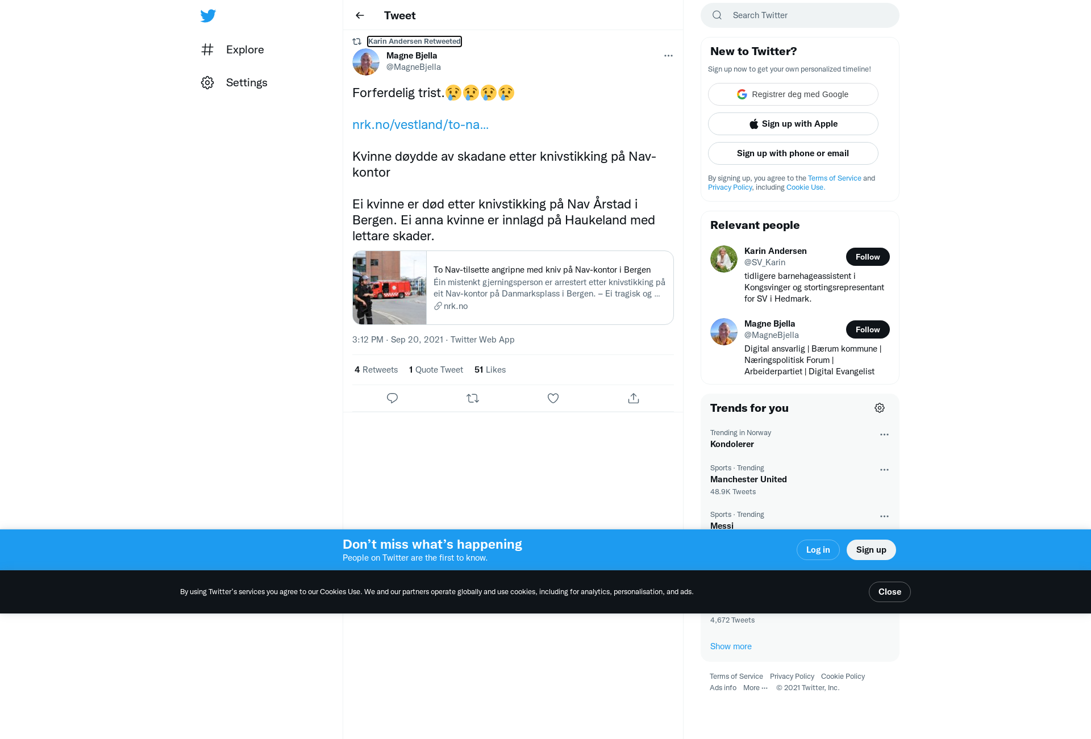
Task: Reply to the tweet via speech bubble icon
Action: point(392,398)
